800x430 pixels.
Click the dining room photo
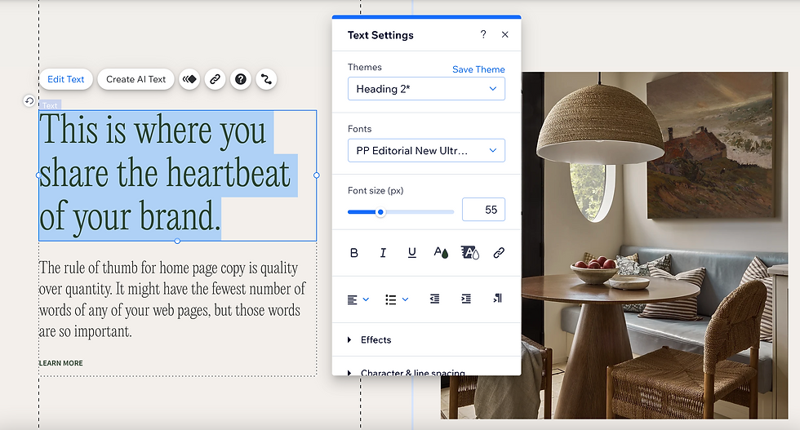655,245
